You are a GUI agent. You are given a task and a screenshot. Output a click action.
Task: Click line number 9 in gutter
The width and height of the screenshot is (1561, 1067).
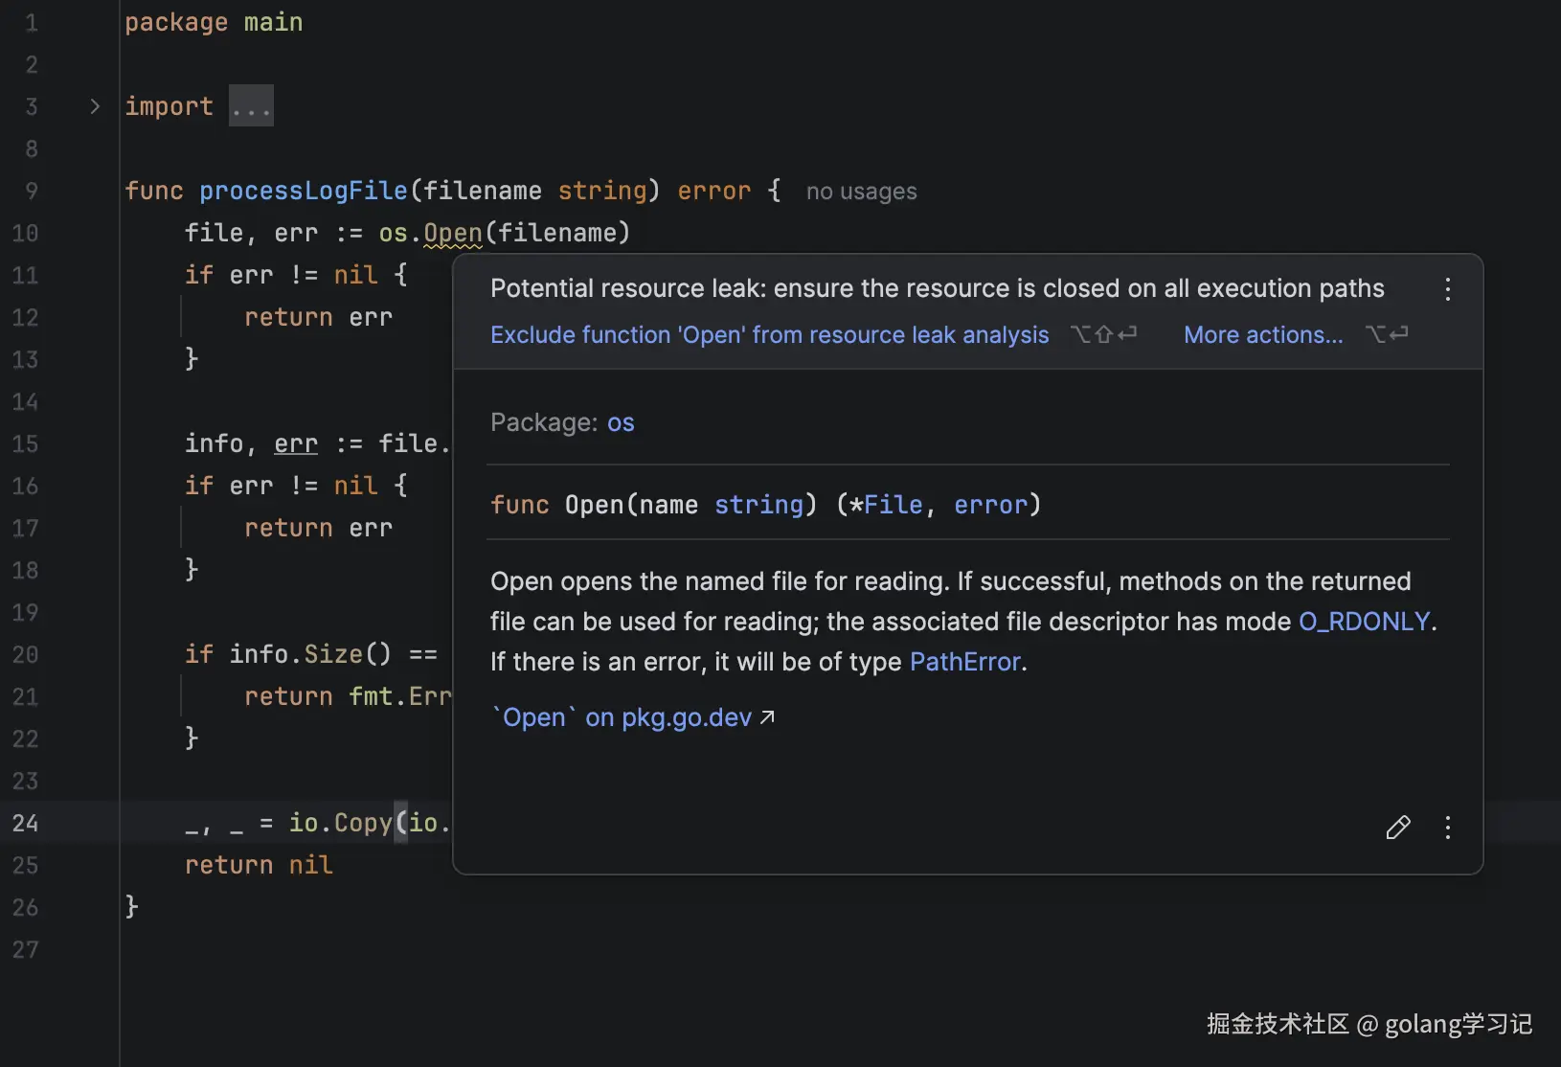coord(32,191)
